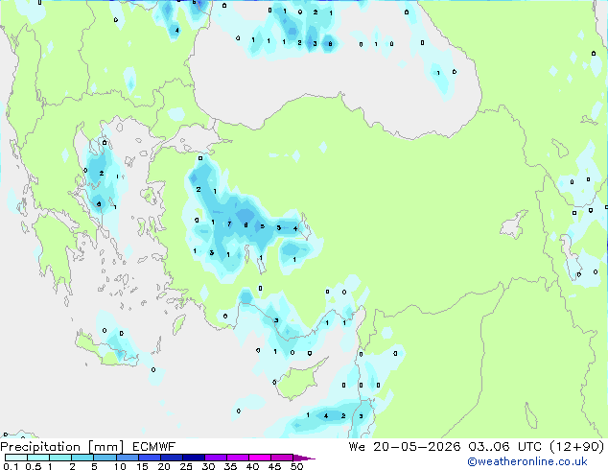Select legend swatch between 35 and 40

[237, 458]
